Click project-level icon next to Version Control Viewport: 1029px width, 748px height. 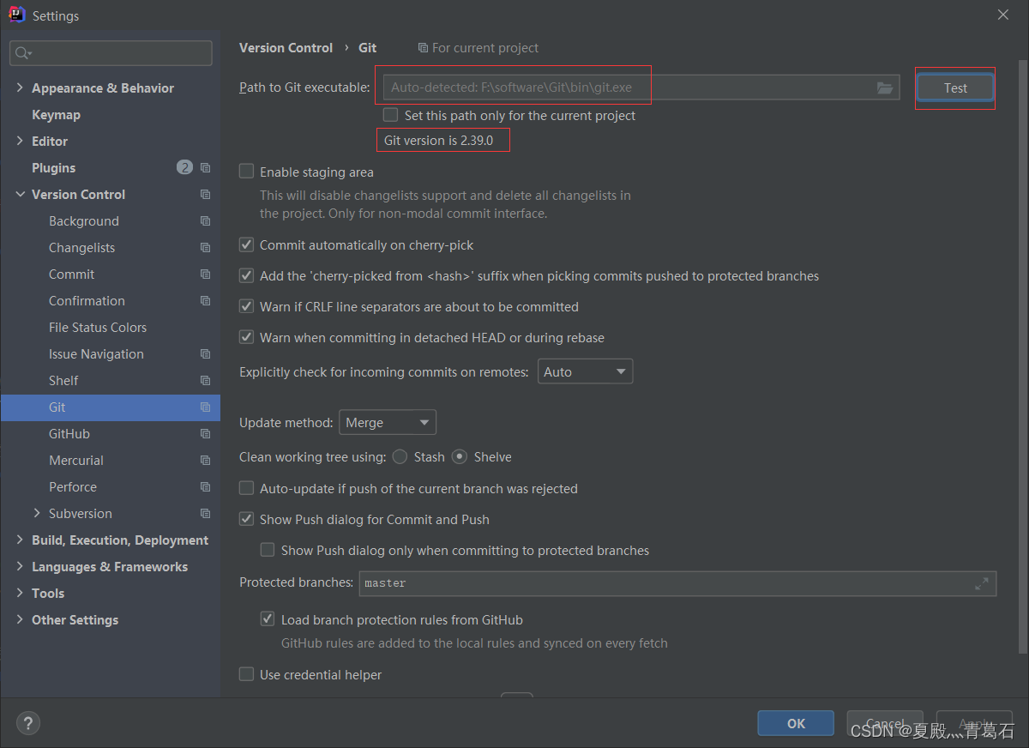[x=205, y=195]
